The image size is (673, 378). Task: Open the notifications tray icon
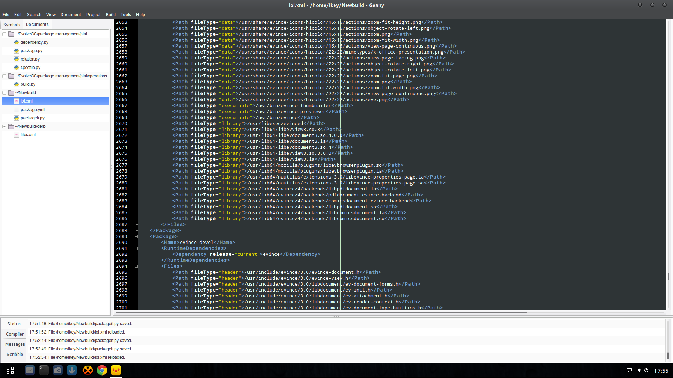[629, 370]
